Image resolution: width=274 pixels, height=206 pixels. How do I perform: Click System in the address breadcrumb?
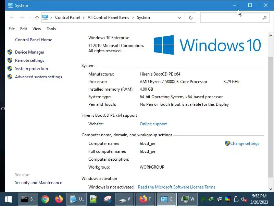[x=143, y=18]
